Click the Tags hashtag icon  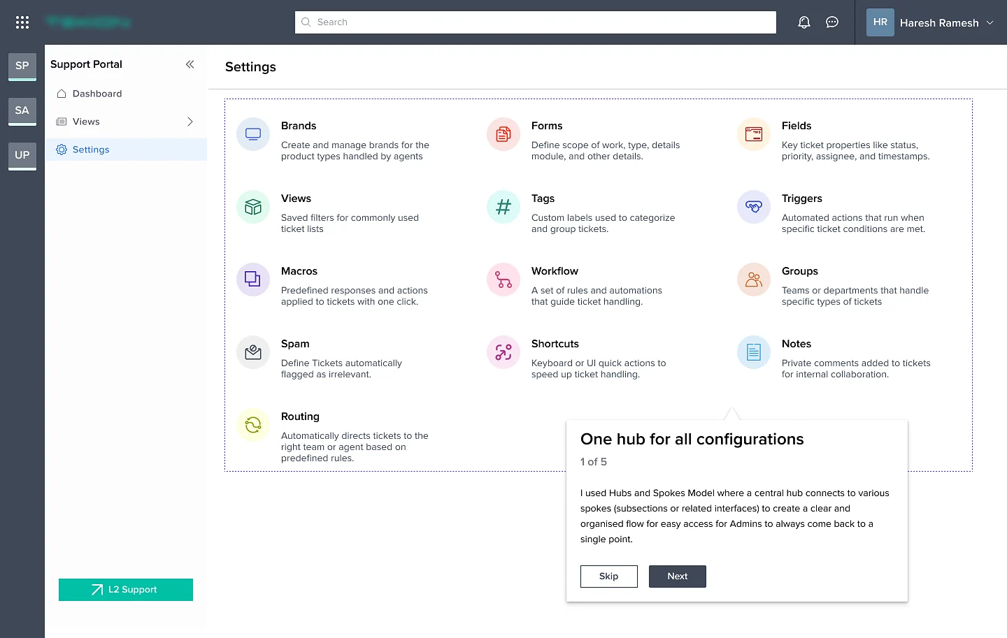[503, 207]
